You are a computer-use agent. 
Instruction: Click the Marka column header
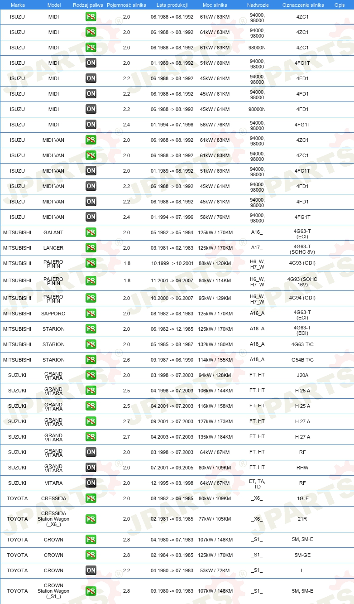[x=18, y=5]
